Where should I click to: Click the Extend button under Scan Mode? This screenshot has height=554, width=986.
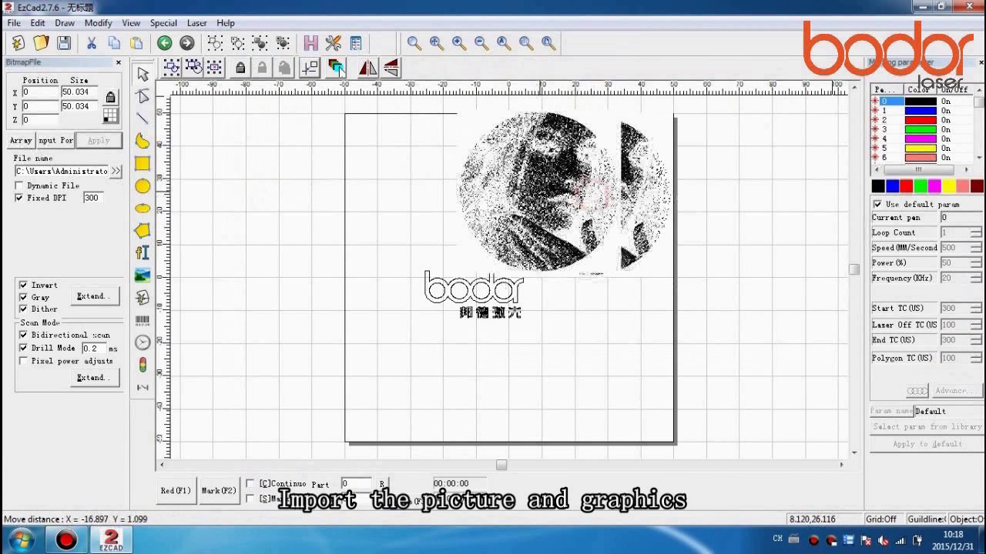pyautogui.click(x=94, y=378)
